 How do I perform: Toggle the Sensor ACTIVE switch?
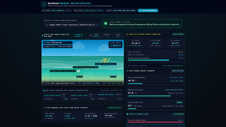point(118,35)
